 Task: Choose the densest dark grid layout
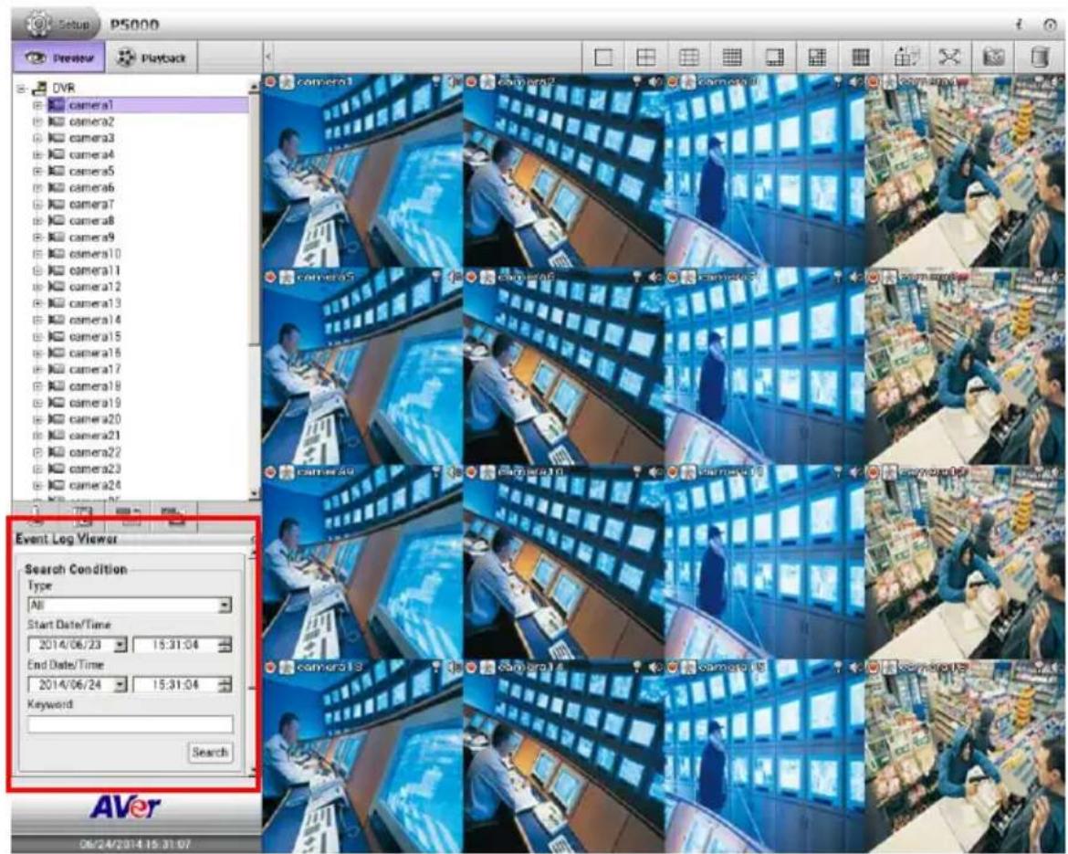pos(860,58)
